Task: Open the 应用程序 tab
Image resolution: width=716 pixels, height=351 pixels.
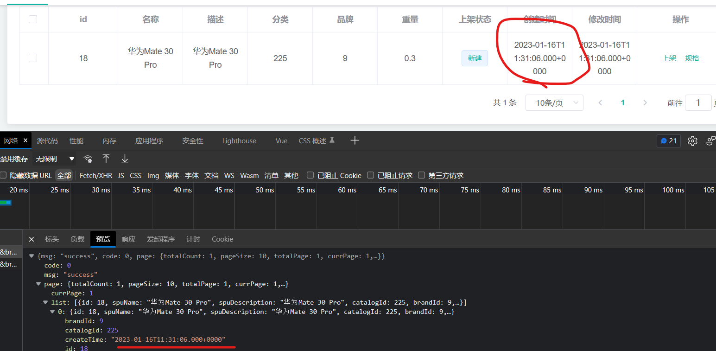Action: [x=149, y=141]
